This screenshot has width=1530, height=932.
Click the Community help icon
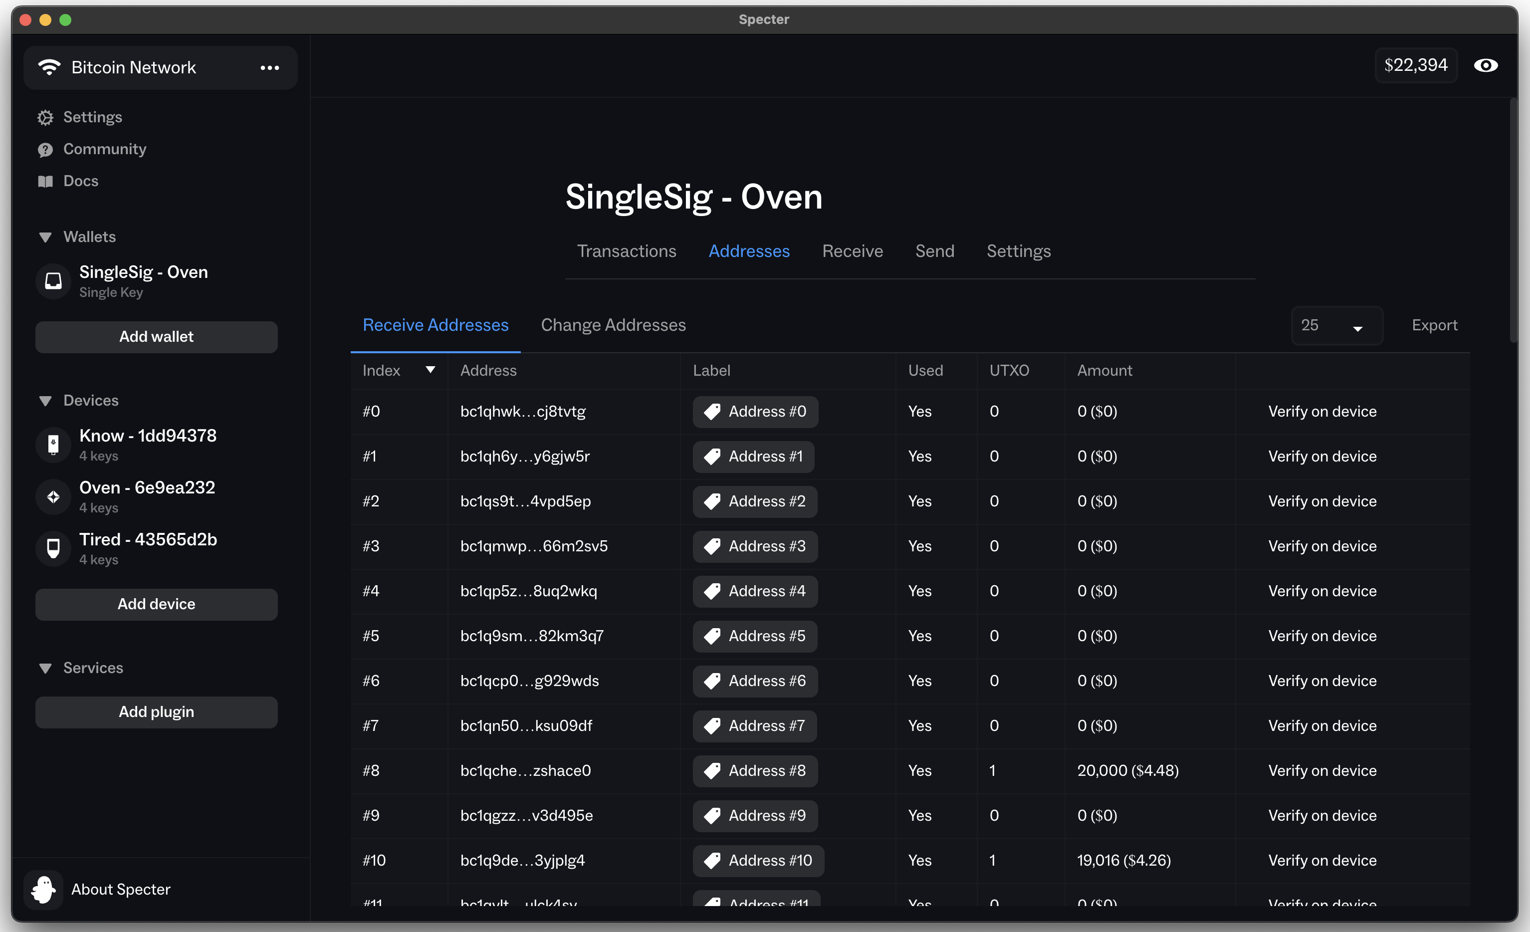point(45,150)
